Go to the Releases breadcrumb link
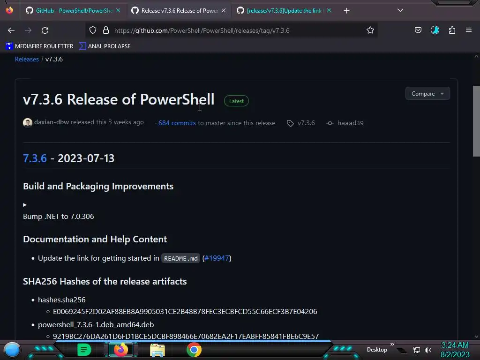The width and height of the screenshot is (480, 360). (x=27, y=59)
